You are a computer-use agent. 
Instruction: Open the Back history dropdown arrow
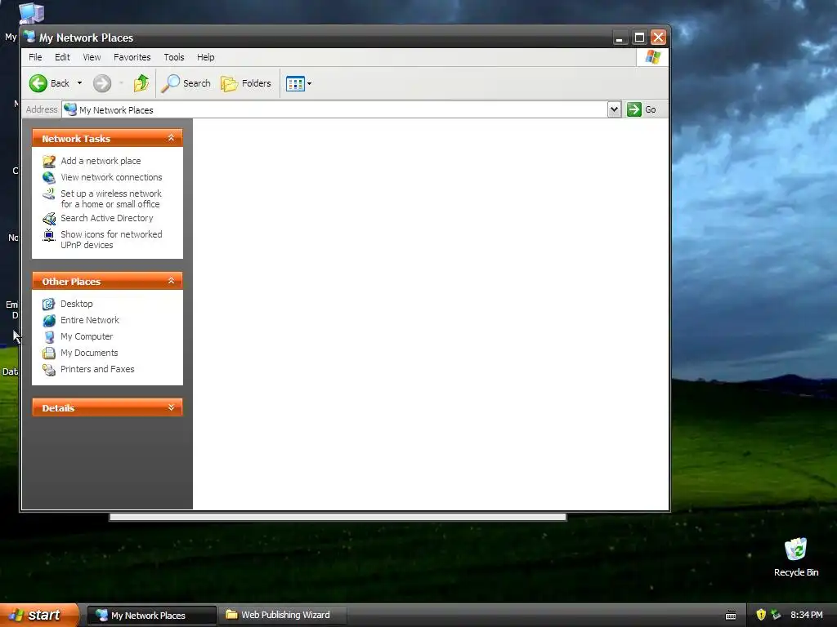(x=79, y=83)
